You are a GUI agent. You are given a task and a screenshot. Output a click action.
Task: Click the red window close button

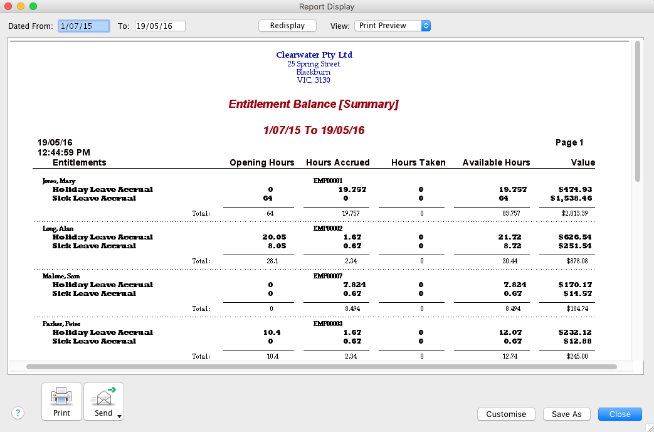pos(8,6)
